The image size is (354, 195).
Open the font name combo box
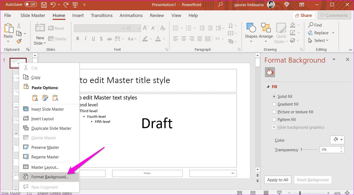99,28
